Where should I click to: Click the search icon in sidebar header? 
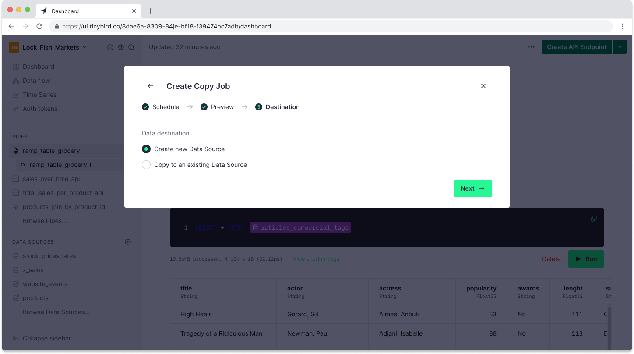click(131, 47)
